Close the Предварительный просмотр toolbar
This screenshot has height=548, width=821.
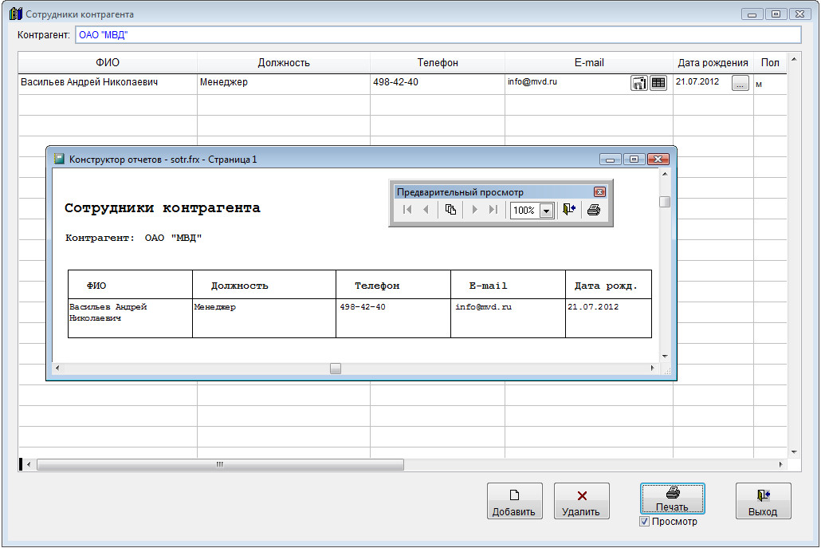599,191
